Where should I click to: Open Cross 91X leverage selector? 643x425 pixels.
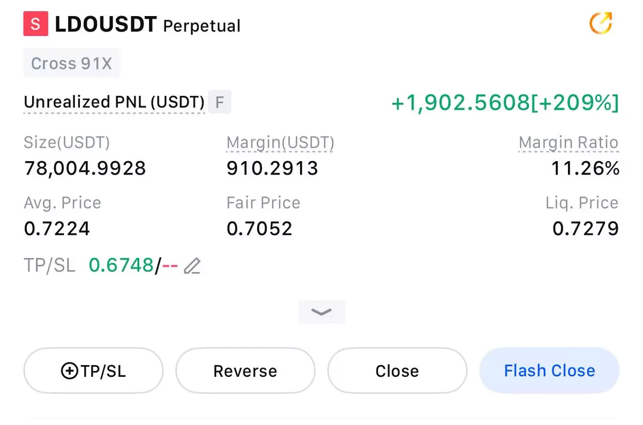[72, 63]
